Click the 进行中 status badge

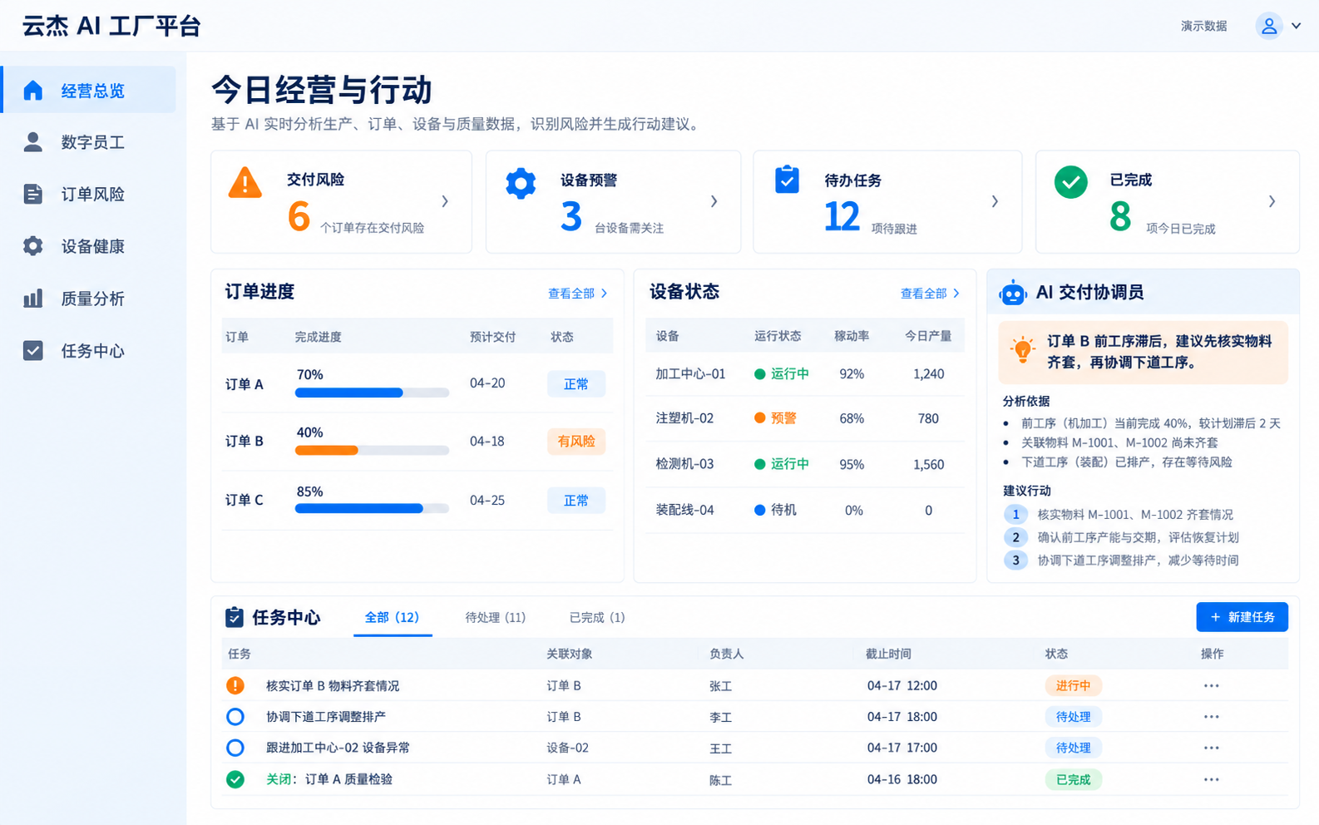(x=1073, y=686)
